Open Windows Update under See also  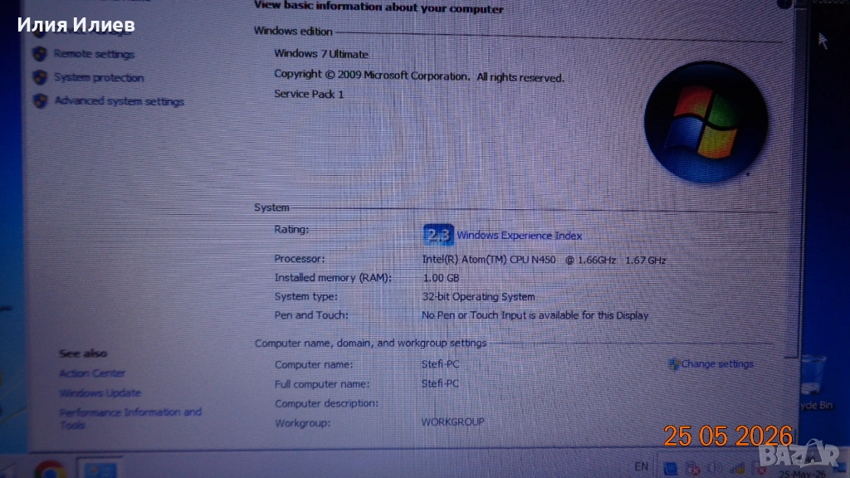pyautogui.click(x=100, y=393)
